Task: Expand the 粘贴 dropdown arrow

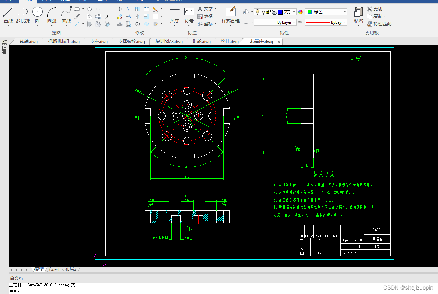Action: pos(358,26)
